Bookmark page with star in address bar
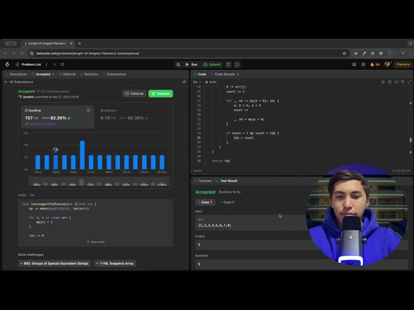The image size is (414, 310). (344, 53)
